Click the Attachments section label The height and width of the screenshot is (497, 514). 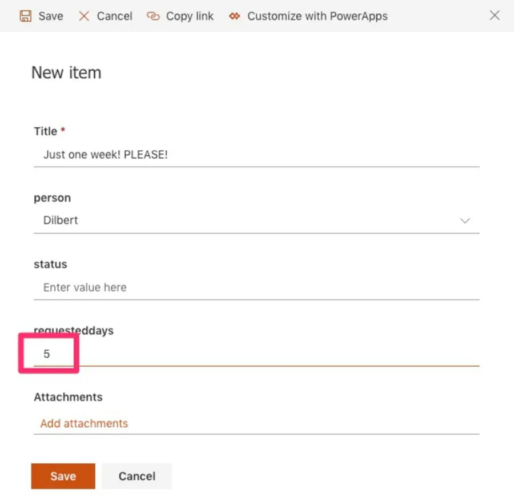68,397
